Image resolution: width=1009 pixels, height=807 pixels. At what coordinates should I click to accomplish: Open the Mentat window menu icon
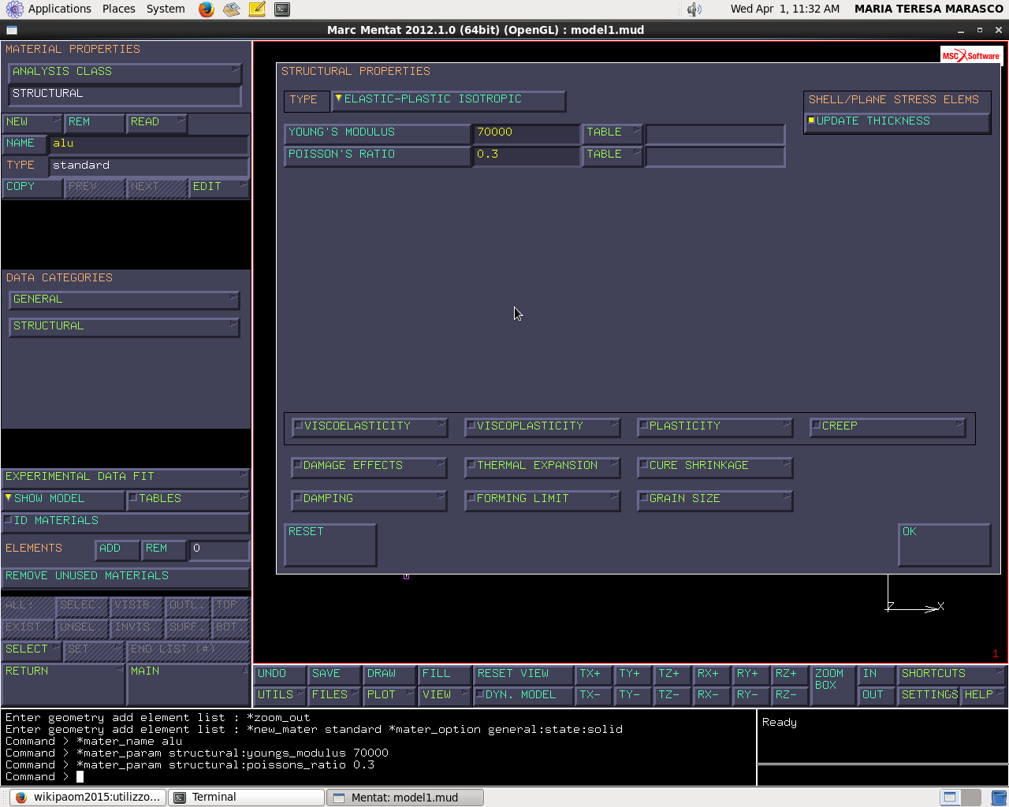(x=11, y=30)
